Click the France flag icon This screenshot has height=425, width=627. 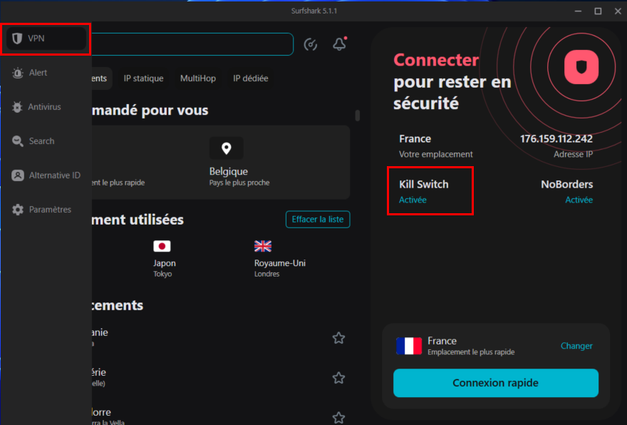[409, 346]
